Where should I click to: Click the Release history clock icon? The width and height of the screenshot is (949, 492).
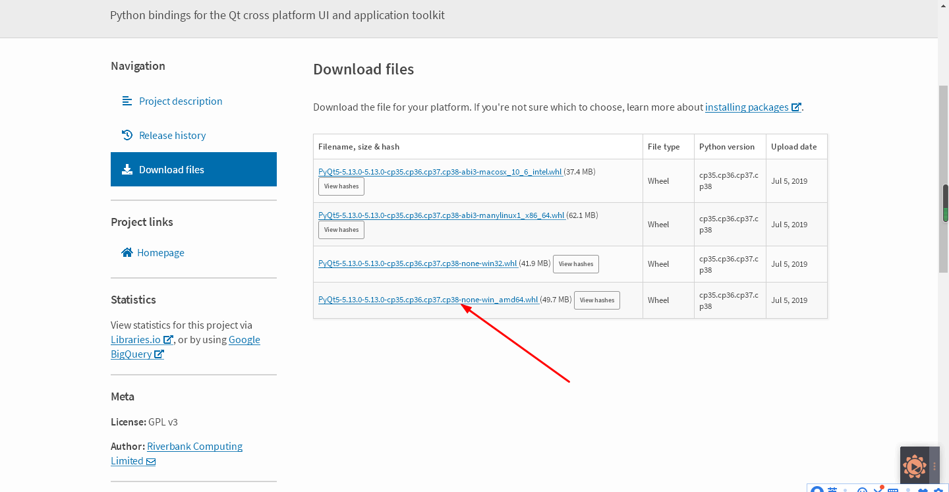pos(127,135)
